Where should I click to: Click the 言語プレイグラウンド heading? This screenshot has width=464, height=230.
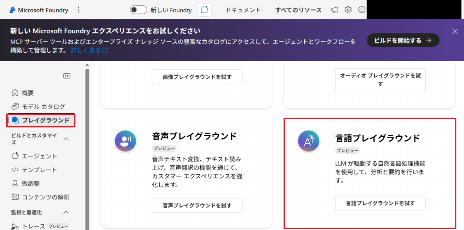(377, 138)
